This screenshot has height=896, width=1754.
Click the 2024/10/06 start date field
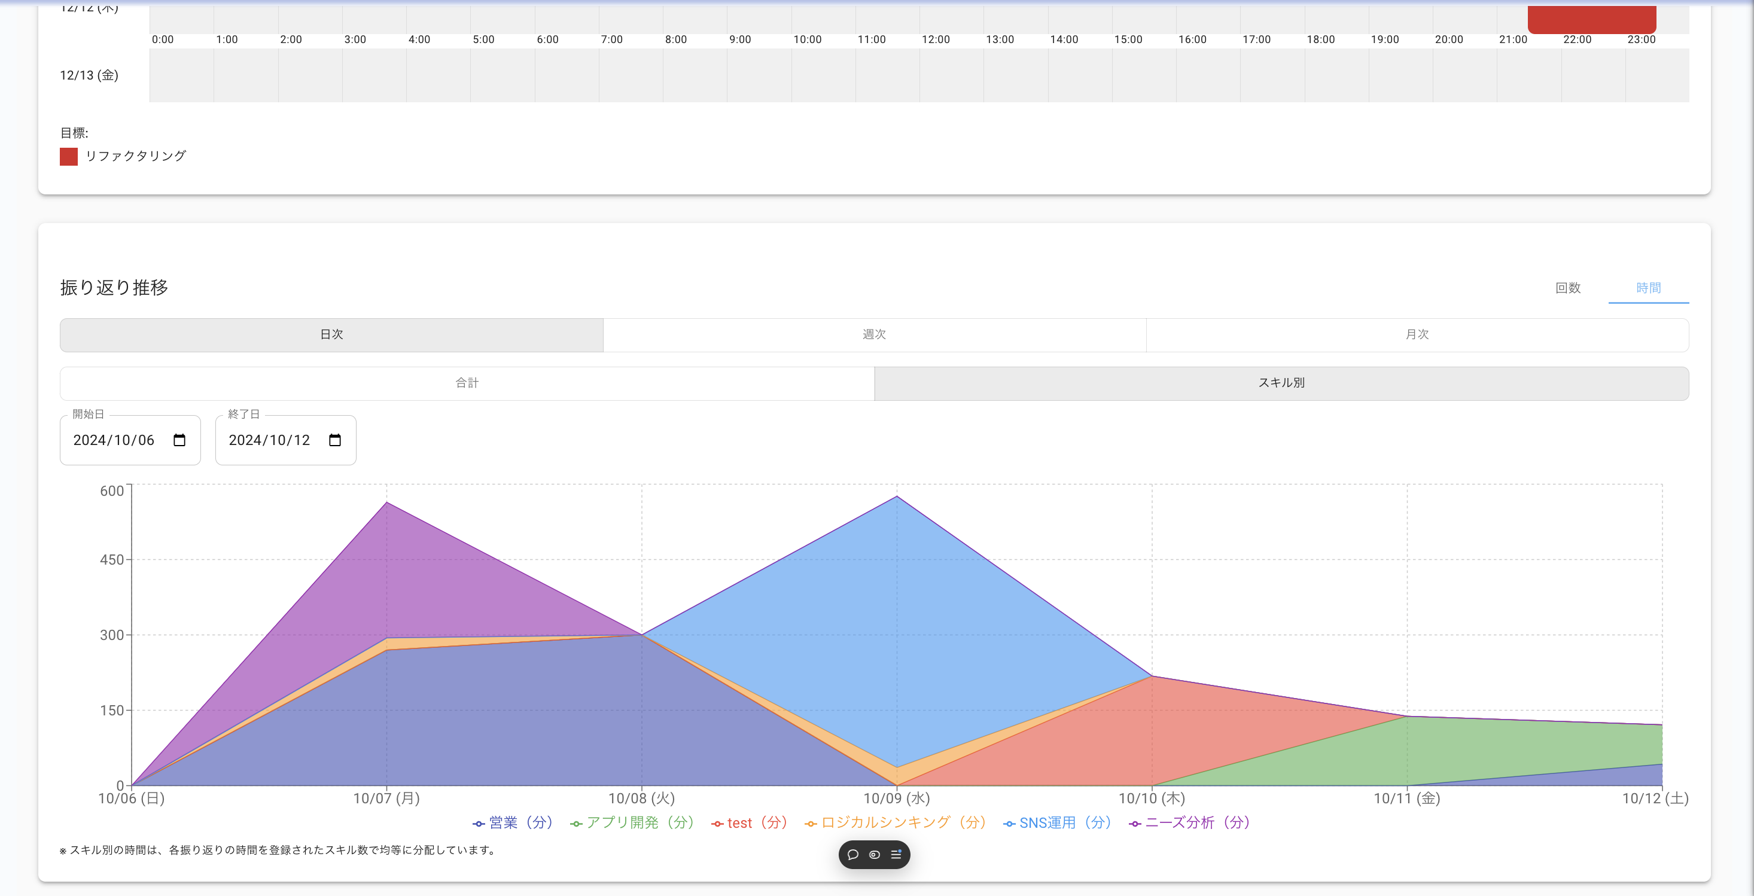[114, 440]
